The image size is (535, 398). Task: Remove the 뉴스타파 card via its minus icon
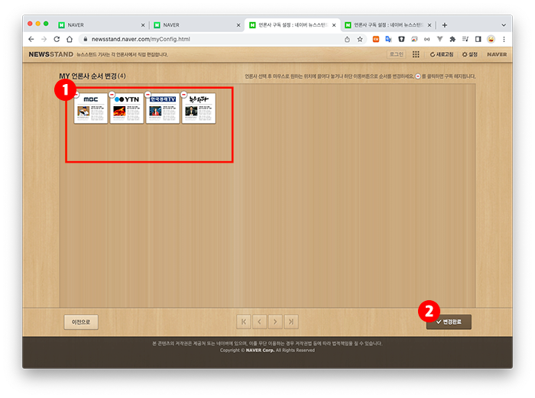pos(183,94)
